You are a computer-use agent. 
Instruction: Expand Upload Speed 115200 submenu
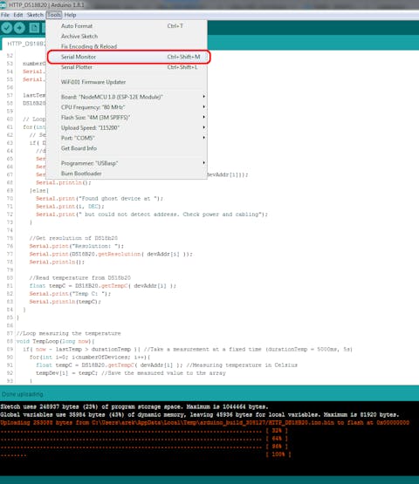127,127
